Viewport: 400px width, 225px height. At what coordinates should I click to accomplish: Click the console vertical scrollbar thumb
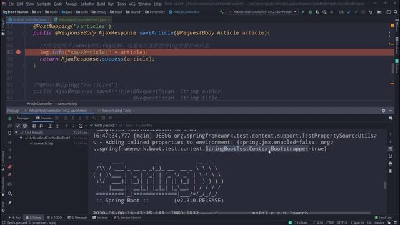pos(385,185)
